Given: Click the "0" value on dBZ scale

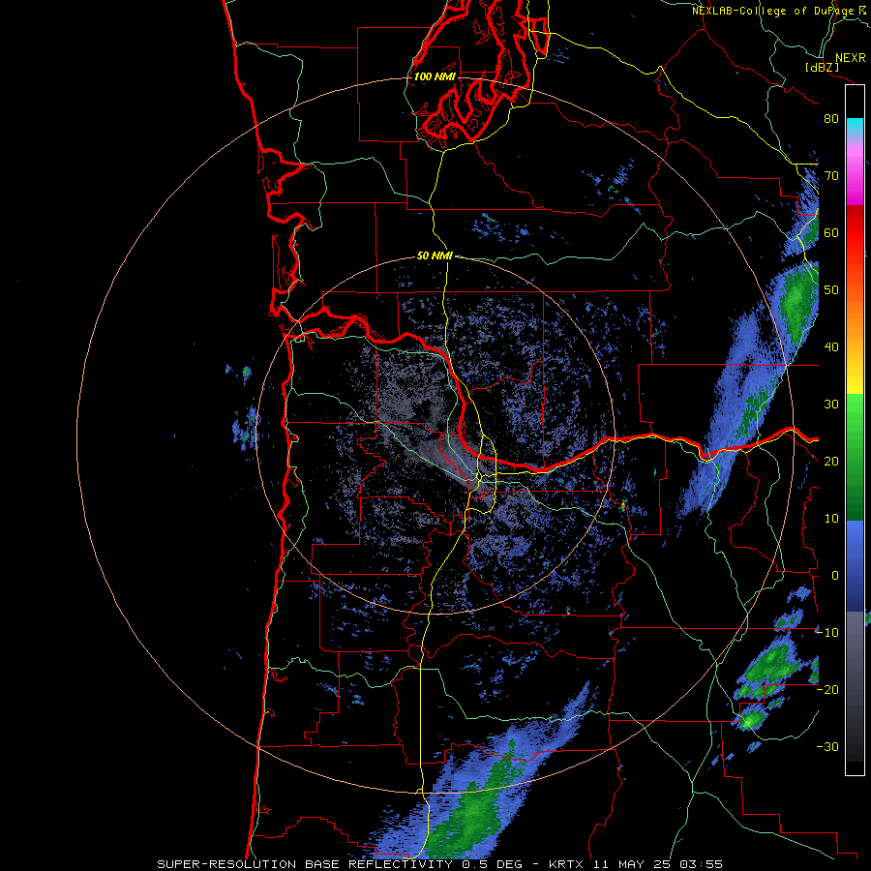Looking at the screenshot, I should pyautogui.click(x=835, y=576).
